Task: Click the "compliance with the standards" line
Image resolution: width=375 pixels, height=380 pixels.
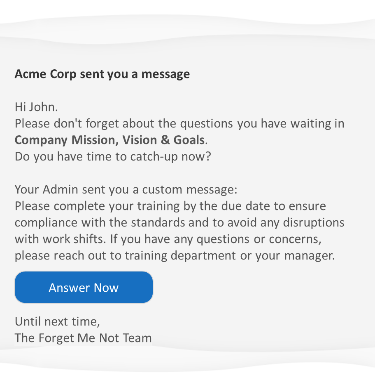Action: pyautogui.click(x=179, y=223)
